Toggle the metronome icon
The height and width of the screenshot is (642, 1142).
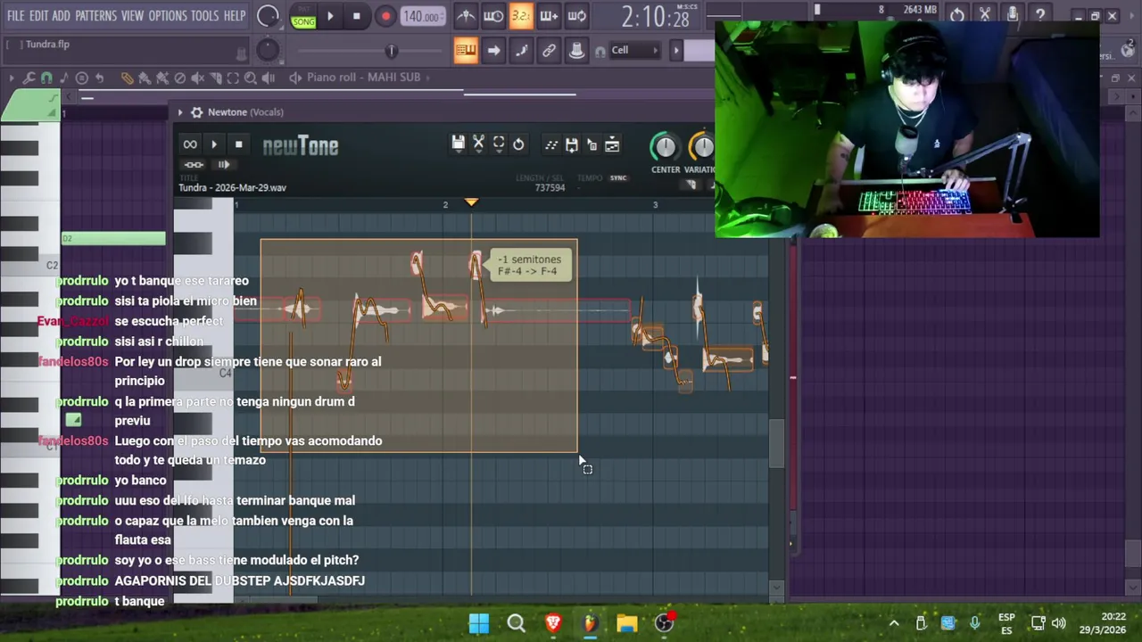pos(466,16)
